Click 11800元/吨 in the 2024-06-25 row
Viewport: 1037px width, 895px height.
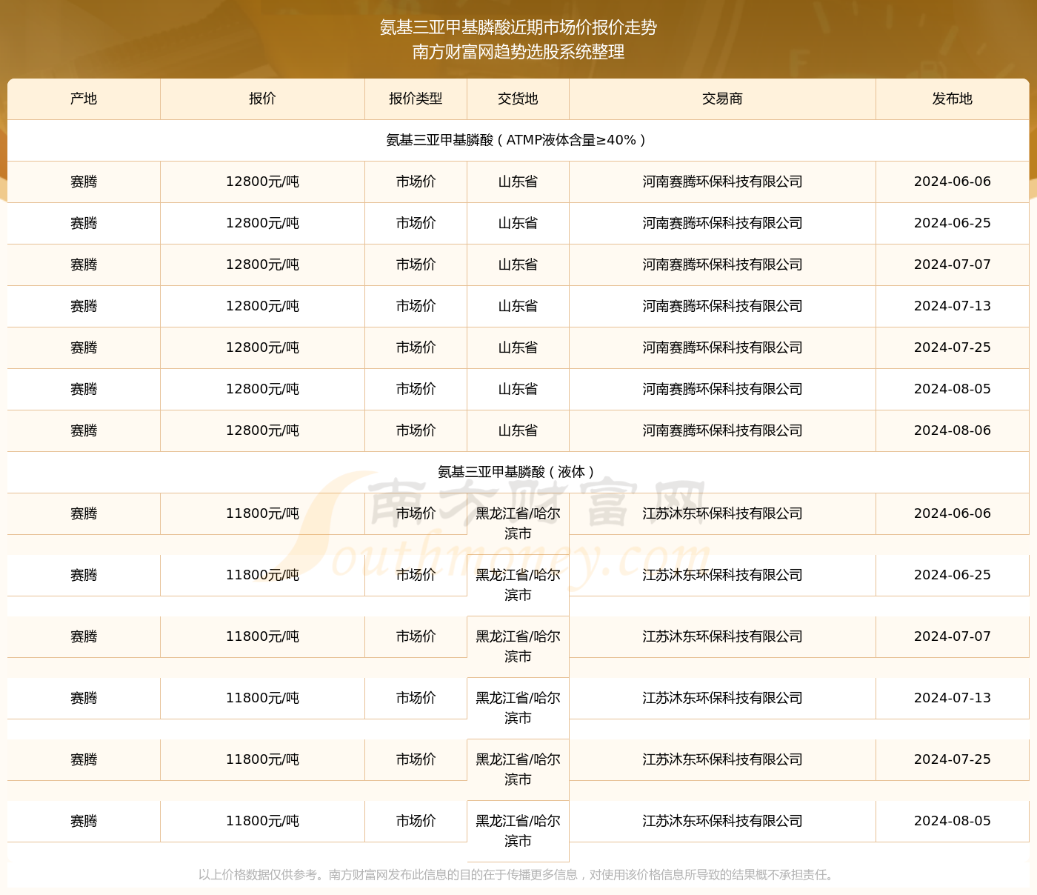coord(262,575)
